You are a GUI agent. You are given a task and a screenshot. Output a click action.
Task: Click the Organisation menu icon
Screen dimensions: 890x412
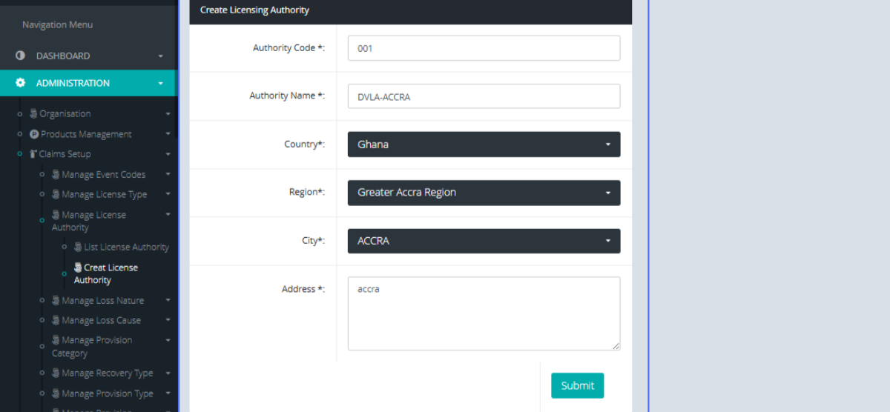point(33,113)
